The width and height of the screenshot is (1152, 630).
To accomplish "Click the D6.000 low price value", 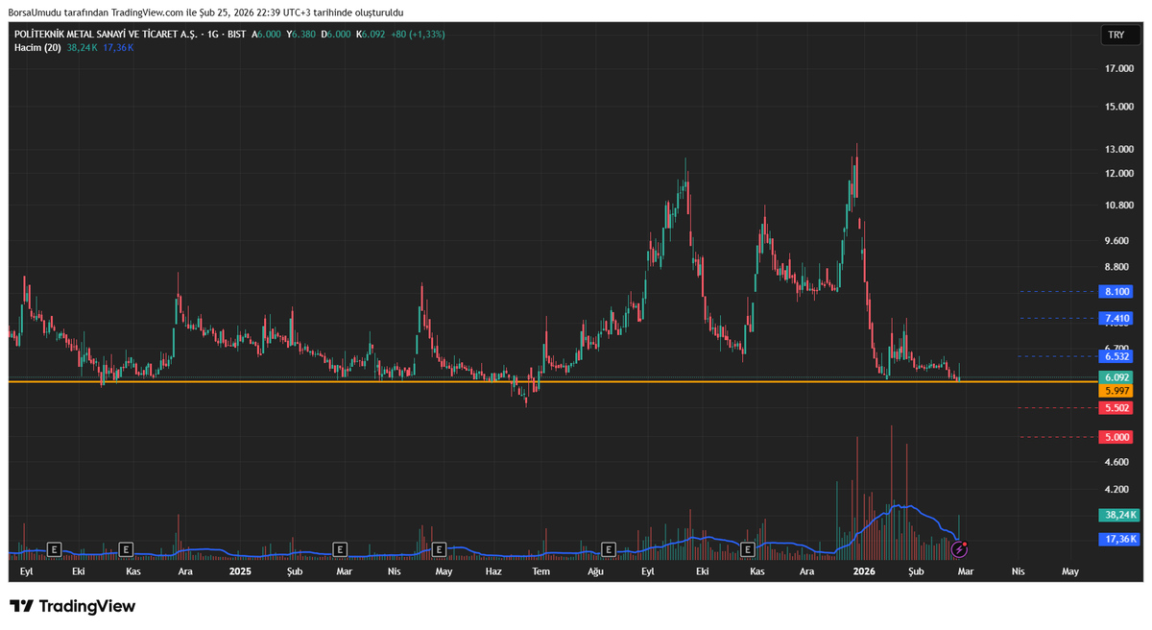I will [336, 35].
